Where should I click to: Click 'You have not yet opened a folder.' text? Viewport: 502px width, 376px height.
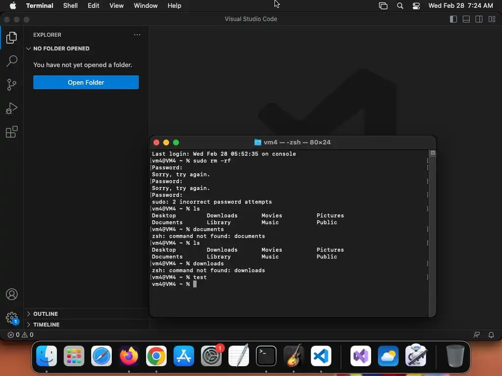click(x=82, y=65)
